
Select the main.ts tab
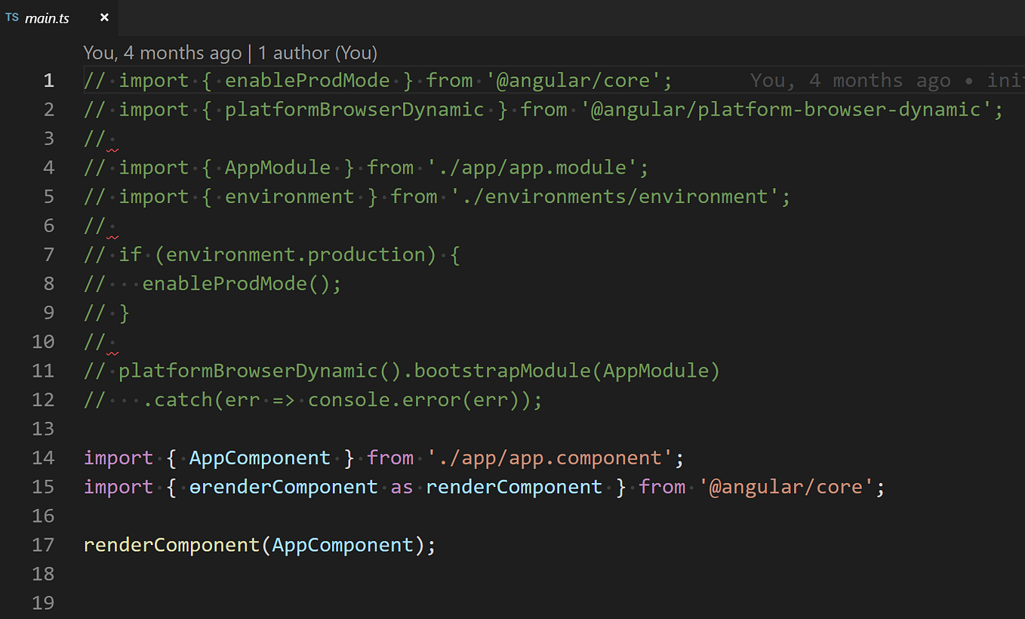[x=48, y=17]
